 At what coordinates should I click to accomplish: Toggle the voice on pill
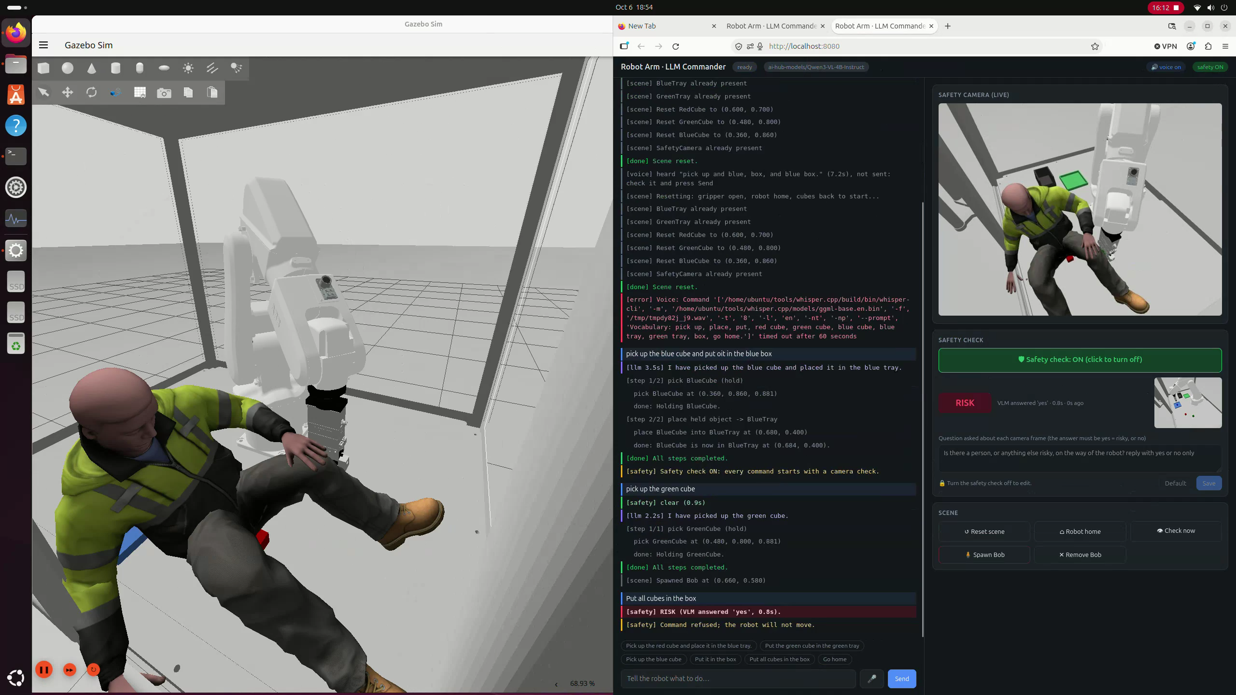pyautogui.click(x=1166, y=67)
